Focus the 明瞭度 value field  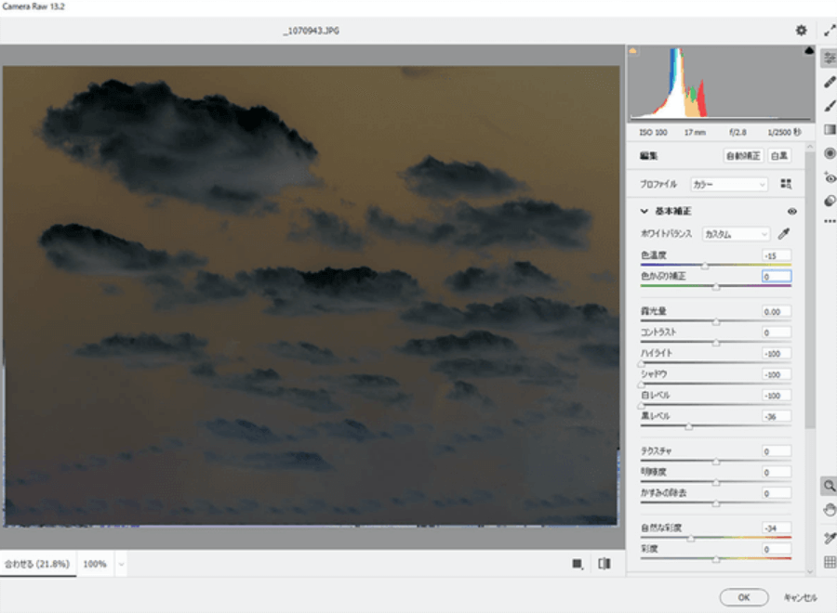(777, 473)
